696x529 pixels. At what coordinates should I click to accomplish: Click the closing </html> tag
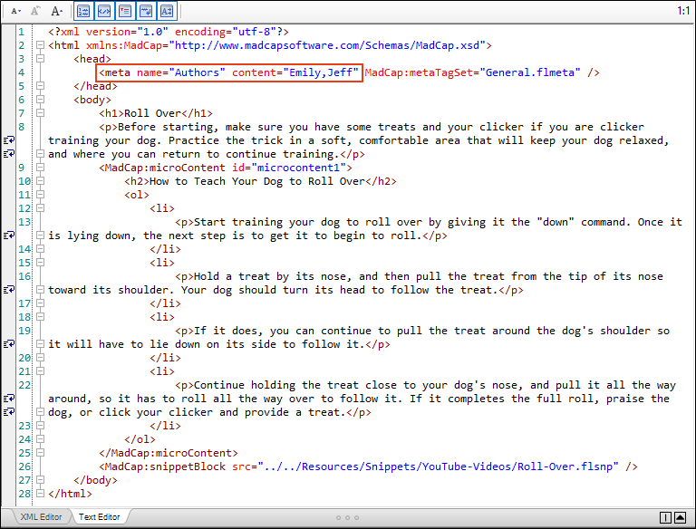(70, 494)
